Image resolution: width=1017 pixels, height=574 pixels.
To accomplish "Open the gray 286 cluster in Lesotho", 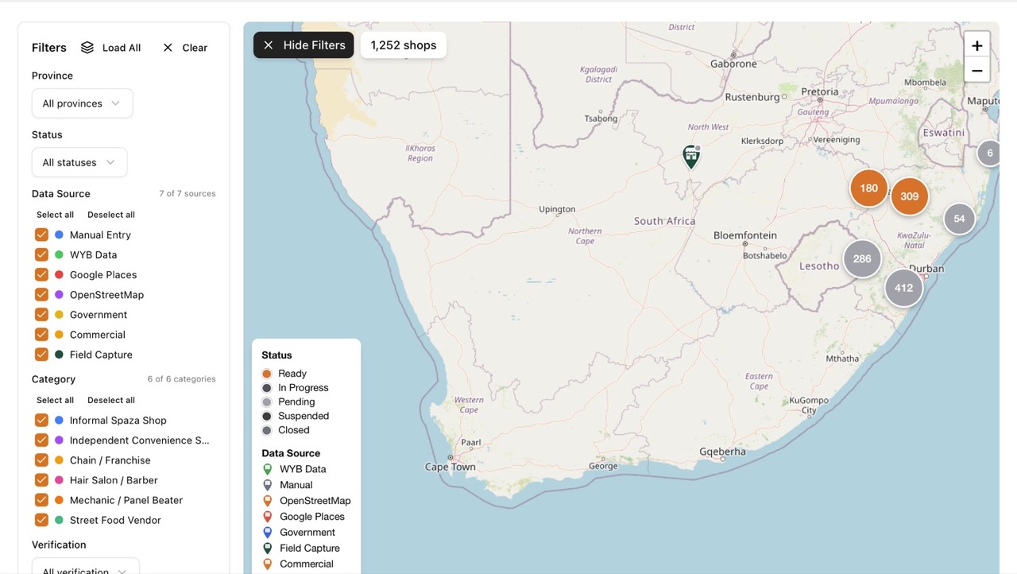I will tap(862, 258).
